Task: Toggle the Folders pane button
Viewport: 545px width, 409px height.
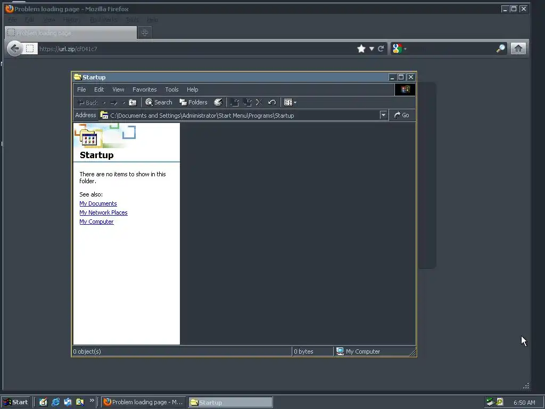Action: 193,102
